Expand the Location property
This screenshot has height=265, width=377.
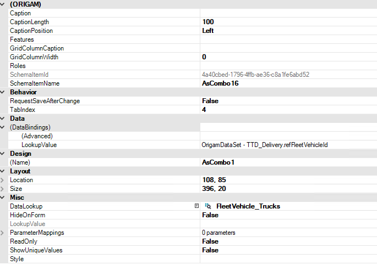click(x=3, y=180)
